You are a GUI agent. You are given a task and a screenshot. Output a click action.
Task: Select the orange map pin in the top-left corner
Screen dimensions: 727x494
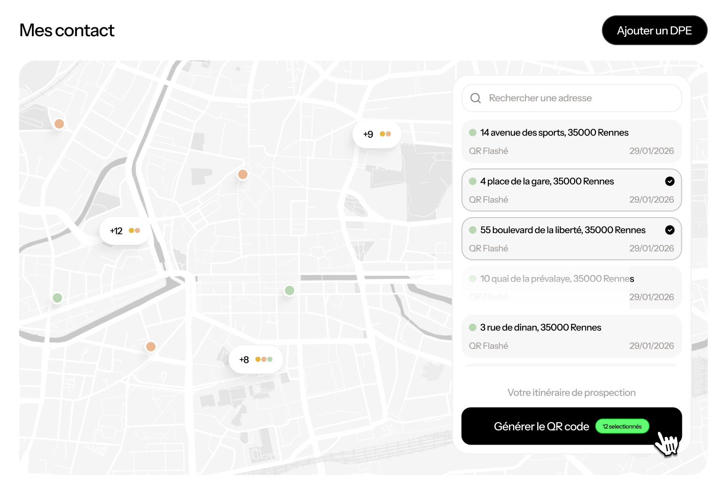tap(59, 124)
